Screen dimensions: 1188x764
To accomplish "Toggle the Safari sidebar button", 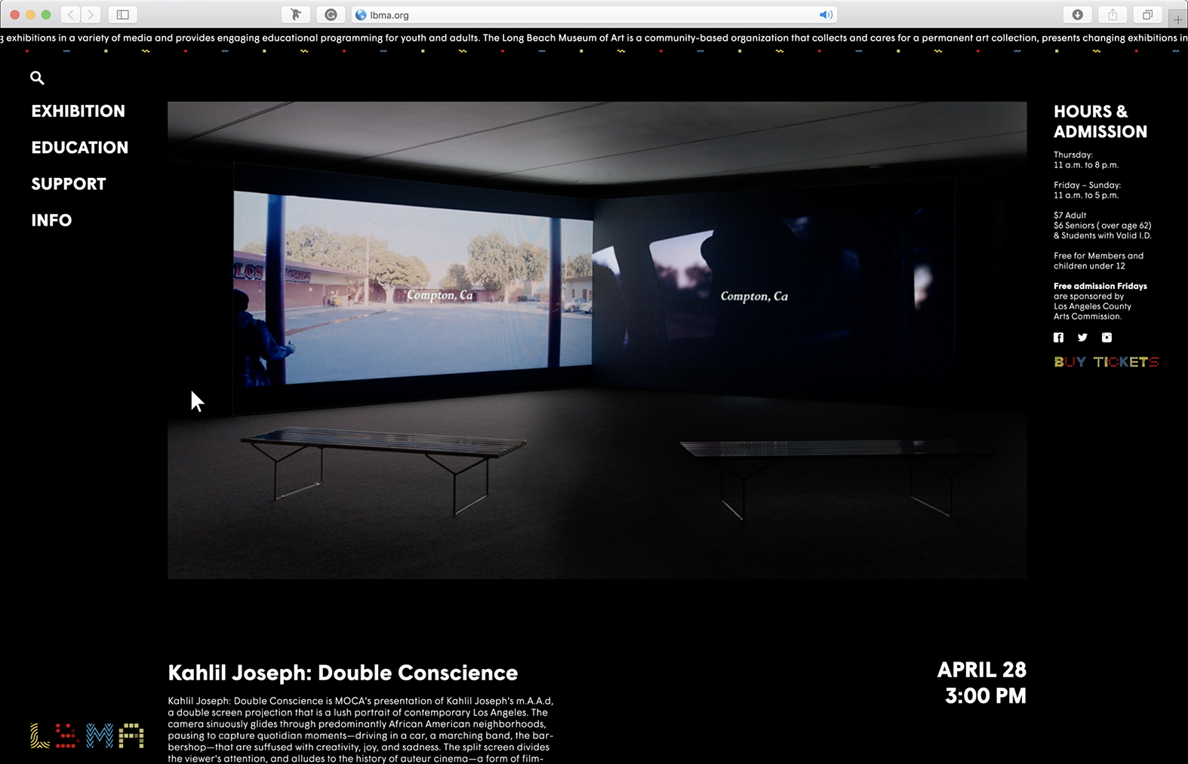I will pyautogui.click(x=122, y=14).
